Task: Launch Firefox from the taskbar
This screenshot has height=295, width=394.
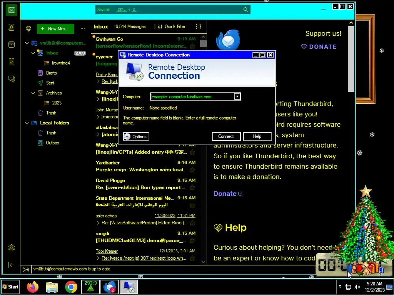Action: (33, 287)
